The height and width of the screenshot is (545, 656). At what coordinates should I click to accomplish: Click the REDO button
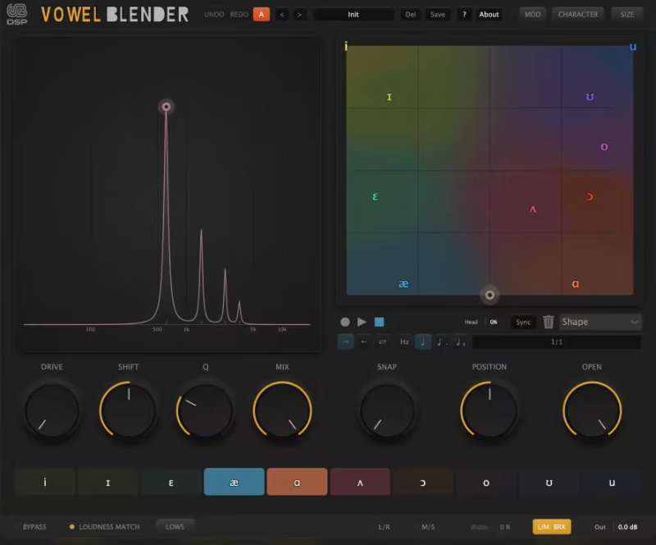point(239,14)
